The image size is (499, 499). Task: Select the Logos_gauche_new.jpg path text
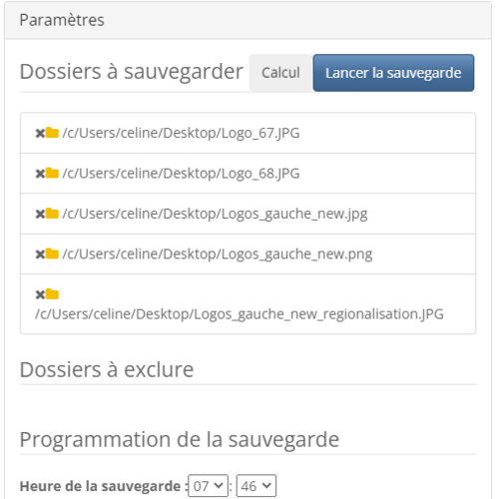[215, 214]
